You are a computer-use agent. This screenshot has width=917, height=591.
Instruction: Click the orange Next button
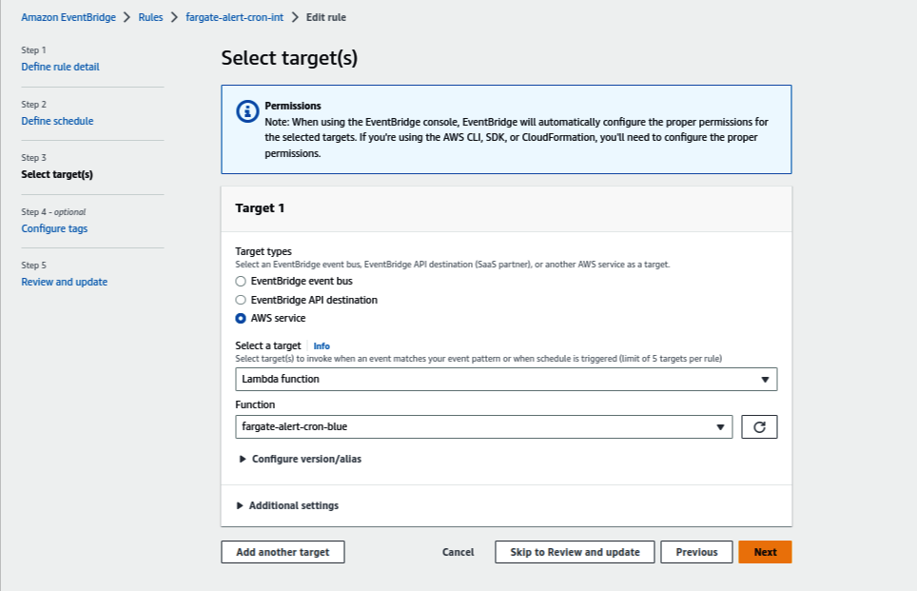coord(765,552)
